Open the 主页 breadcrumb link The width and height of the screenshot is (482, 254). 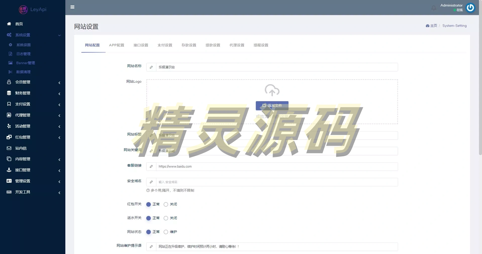(x=431, y=26)
